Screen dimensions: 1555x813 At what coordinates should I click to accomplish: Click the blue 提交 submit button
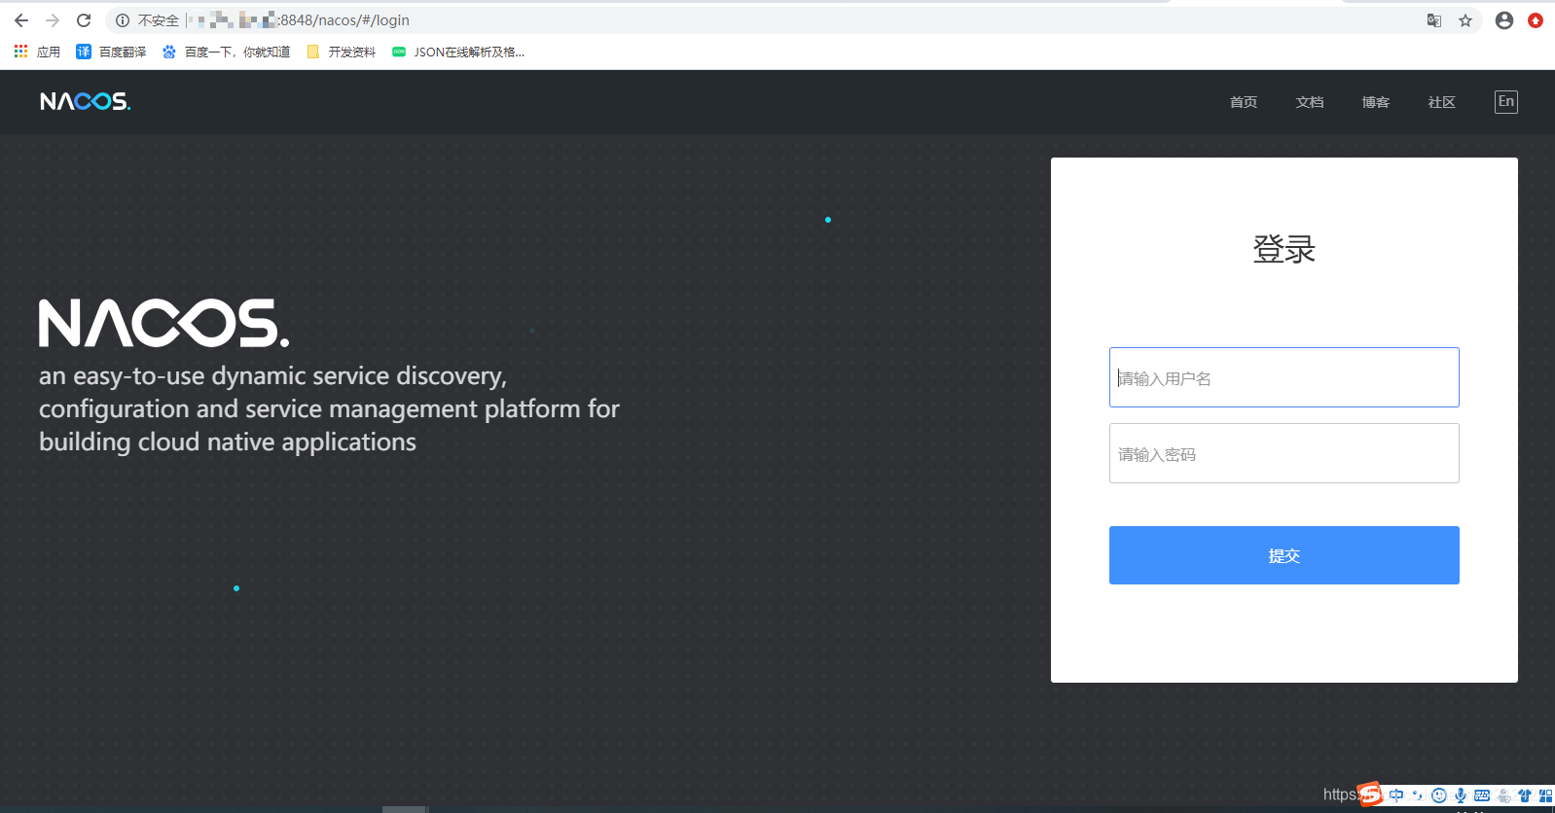(x=1284, y=555)
